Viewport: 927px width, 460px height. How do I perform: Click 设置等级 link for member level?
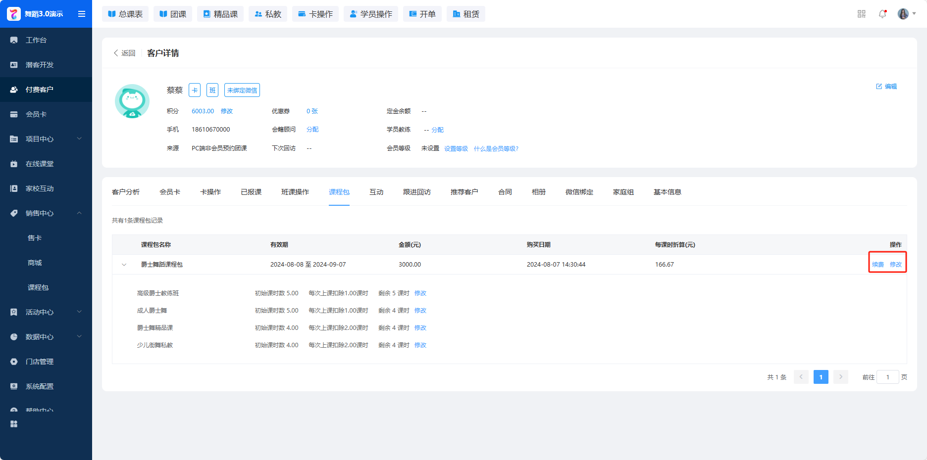coord(456,149)
